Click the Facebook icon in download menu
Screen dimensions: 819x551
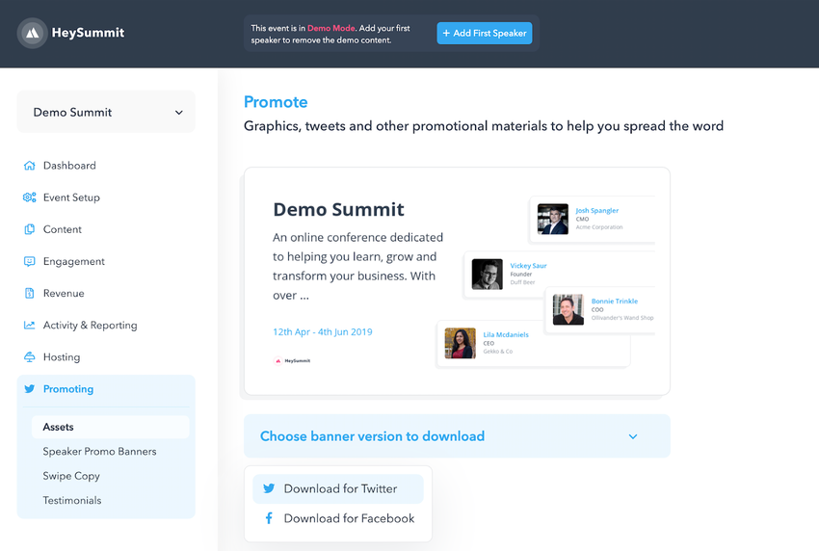(269, 518)
